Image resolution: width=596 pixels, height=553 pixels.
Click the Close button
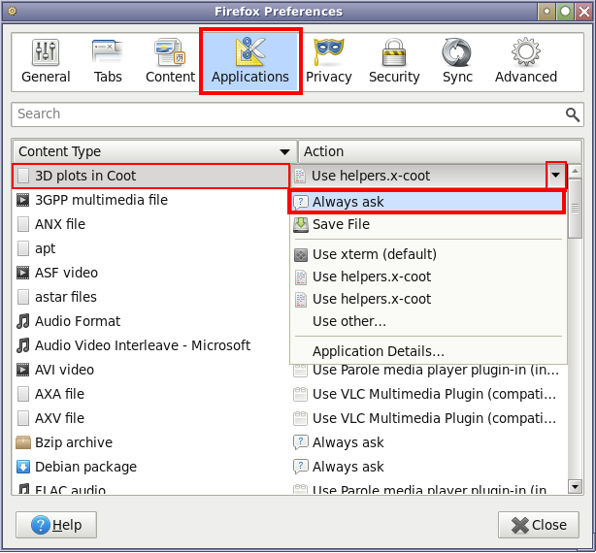tap(539, 525)
